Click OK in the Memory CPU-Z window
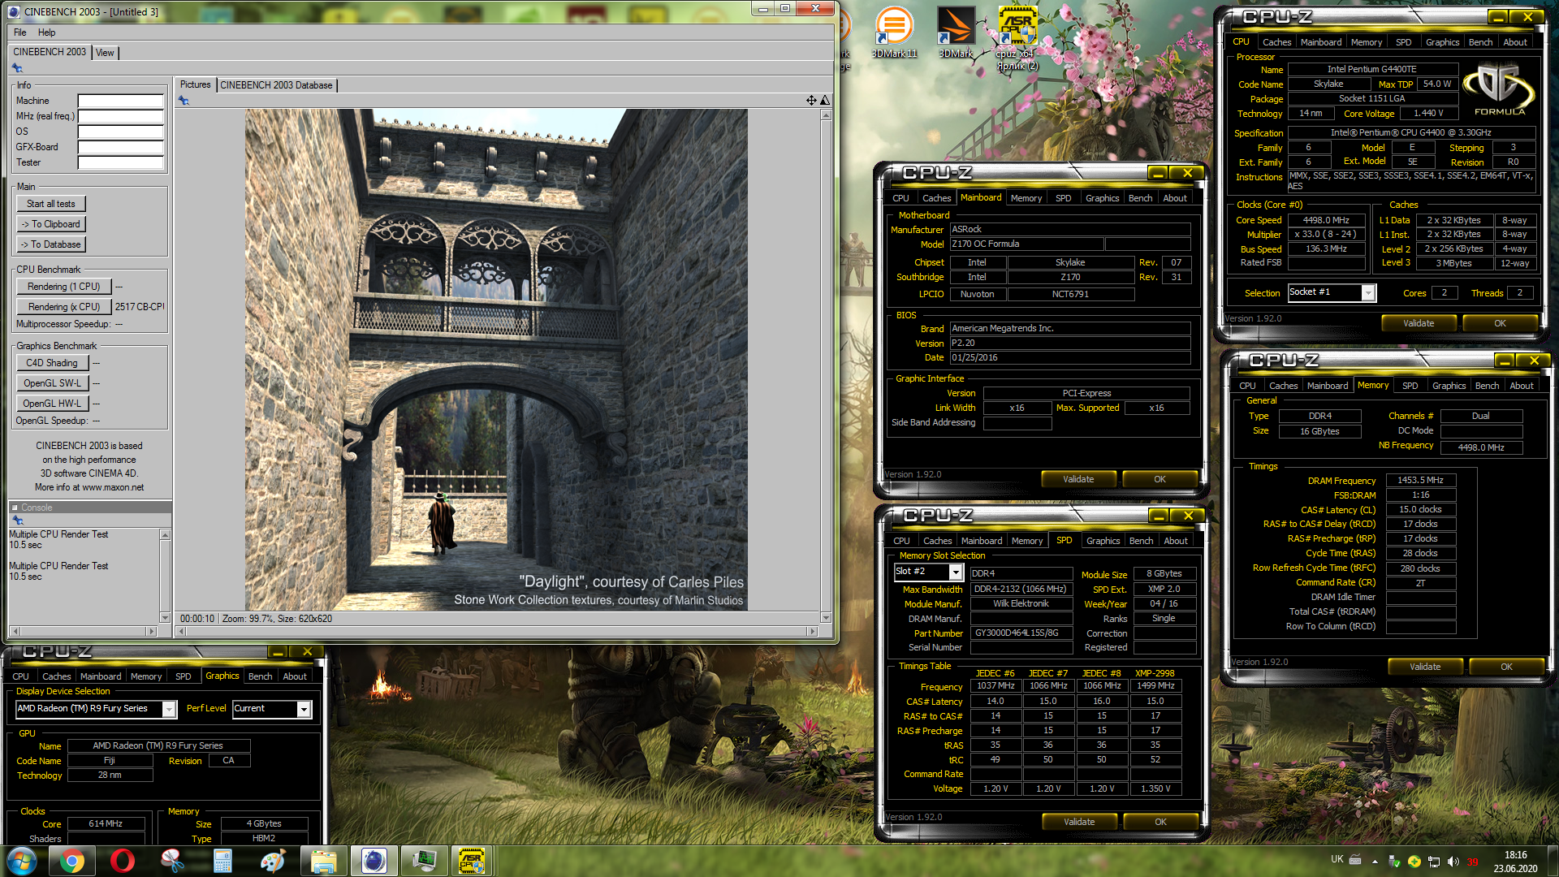Image resolution: width=1559 pixels, height=877 pixels. [1506, 667]
